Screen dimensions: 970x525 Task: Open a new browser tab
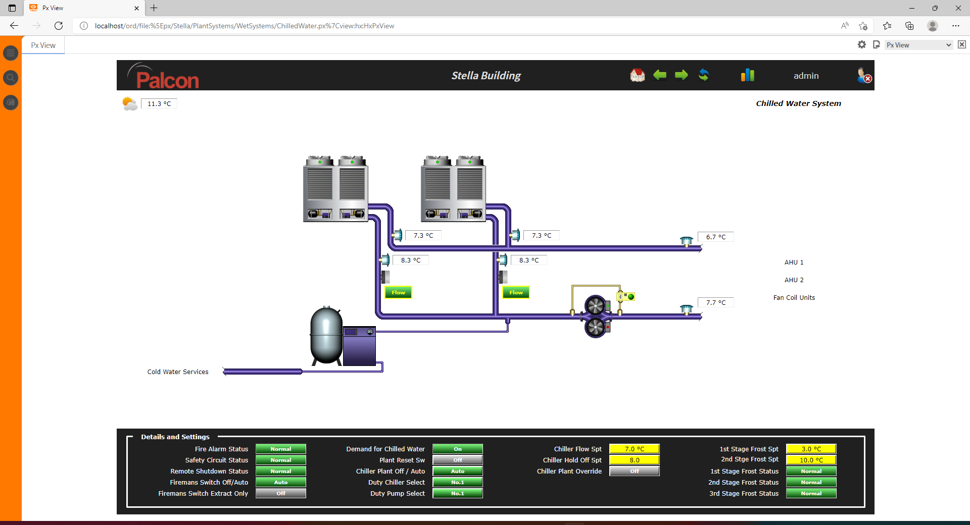154,8
